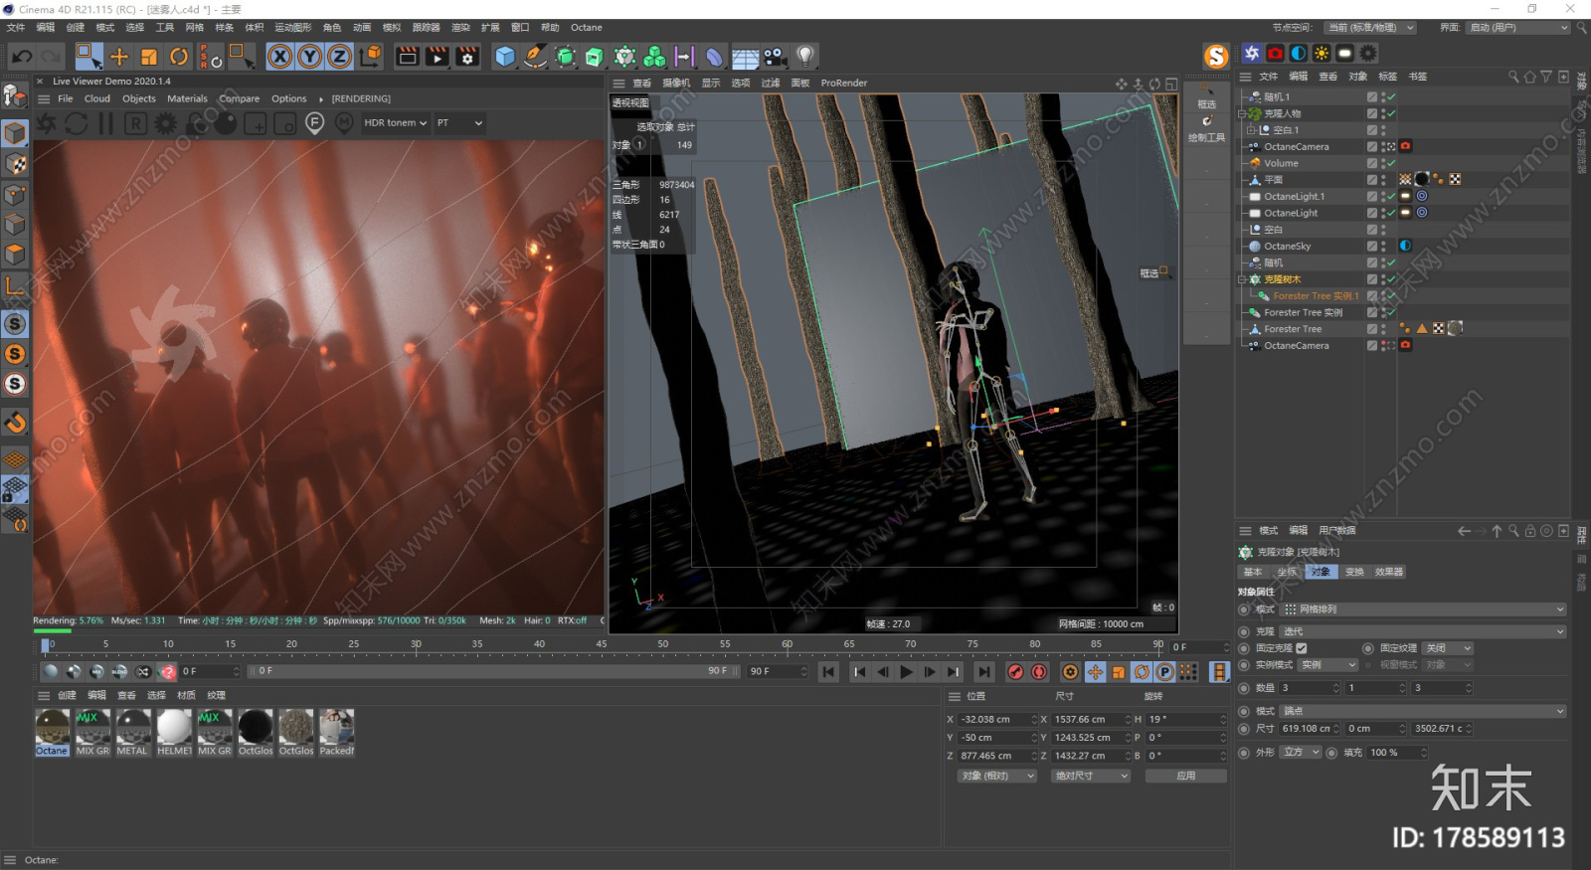Select the Move tool

119,57
